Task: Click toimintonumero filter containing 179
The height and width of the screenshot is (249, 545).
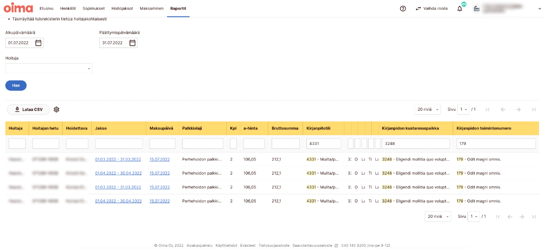Action: click(x=496, y=144)
